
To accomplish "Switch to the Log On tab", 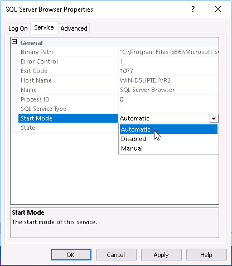I will click(18, 28).
